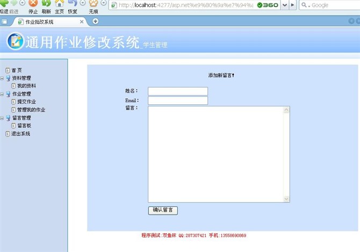The image size is (360, 252).
Task: Click the red 程序测试 footer text
Action: [x=194, y=235]
